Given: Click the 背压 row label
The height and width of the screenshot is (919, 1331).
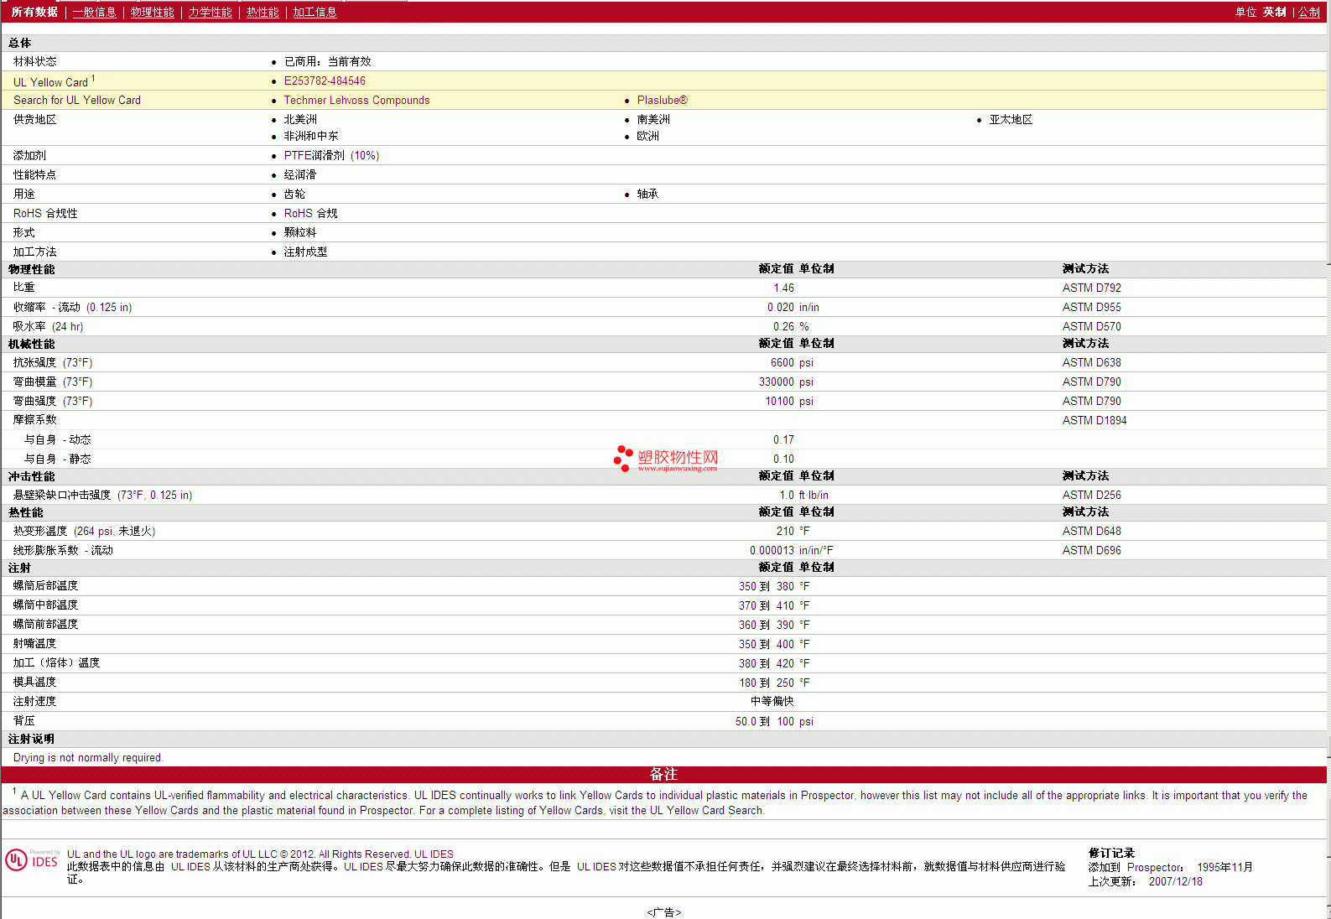Looking at the screenshot, I should tap(23, 720).
